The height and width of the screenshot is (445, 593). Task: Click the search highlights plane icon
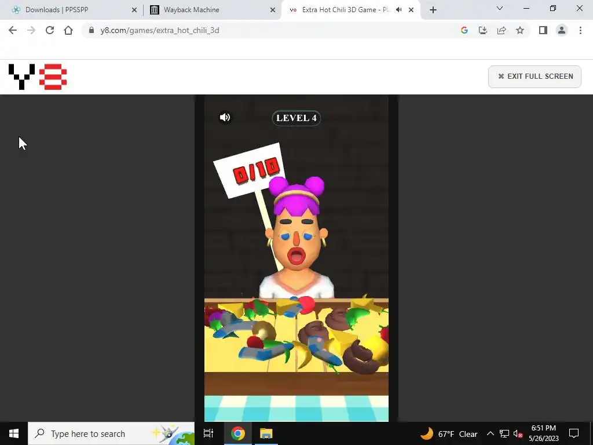pyautogui.click(x=173, y=433)
